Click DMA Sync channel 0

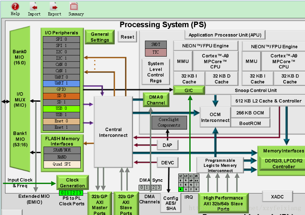141,187
